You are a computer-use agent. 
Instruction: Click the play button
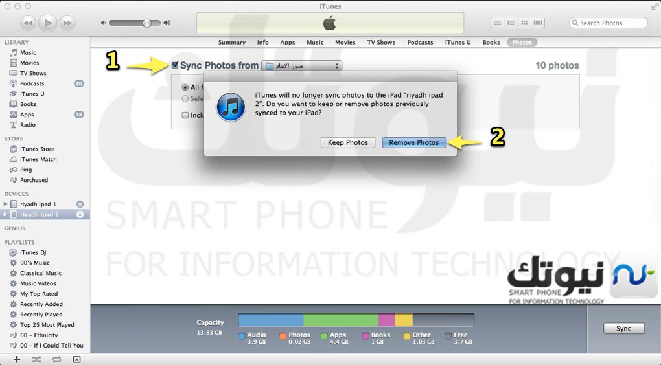click(x=48, y=23)
